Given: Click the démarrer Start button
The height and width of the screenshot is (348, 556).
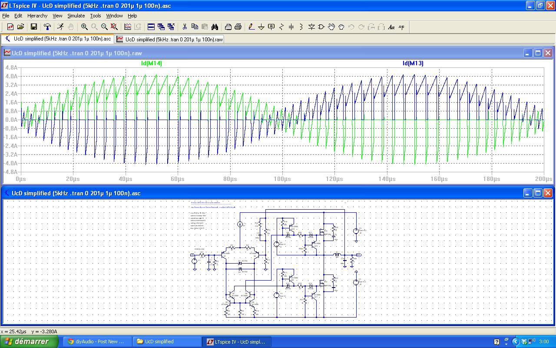Looking at the screenshot, I should [x=29, y=341].
